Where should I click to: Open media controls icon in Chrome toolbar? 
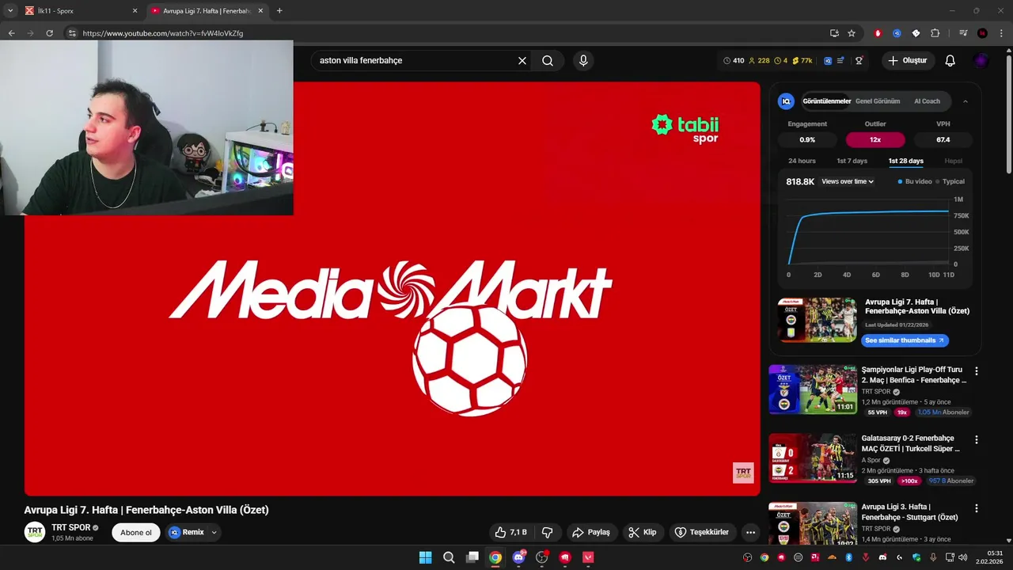click(x=963, y=33)
